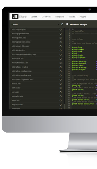The image size is (97, 169).
Task: Check the box for normalize.less
Action: click(x=61, y=96)
